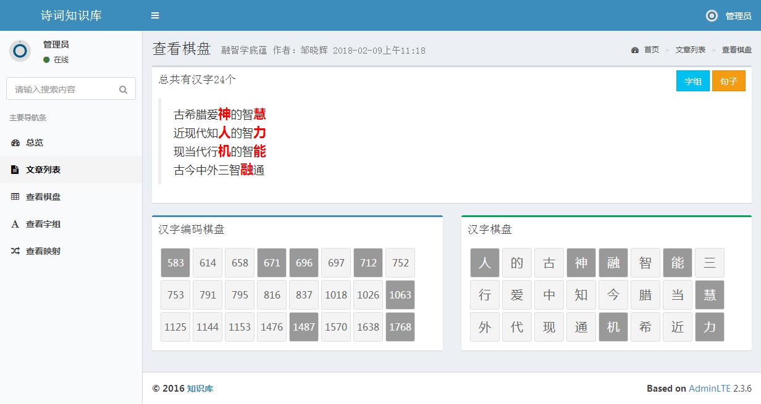Click the admin avatar in top bar
The height and width of the screenshot is (404, 761).
(712, 16)
